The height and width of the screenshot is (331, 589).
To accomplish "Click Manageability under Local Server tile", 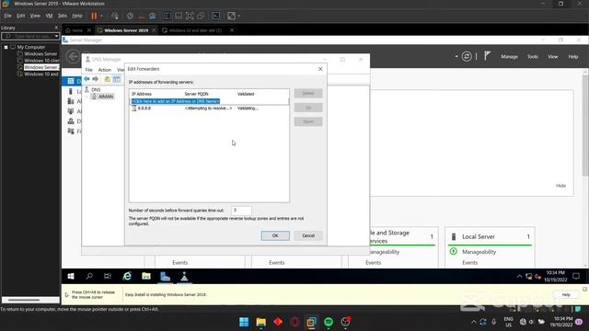I will point(479,252).
